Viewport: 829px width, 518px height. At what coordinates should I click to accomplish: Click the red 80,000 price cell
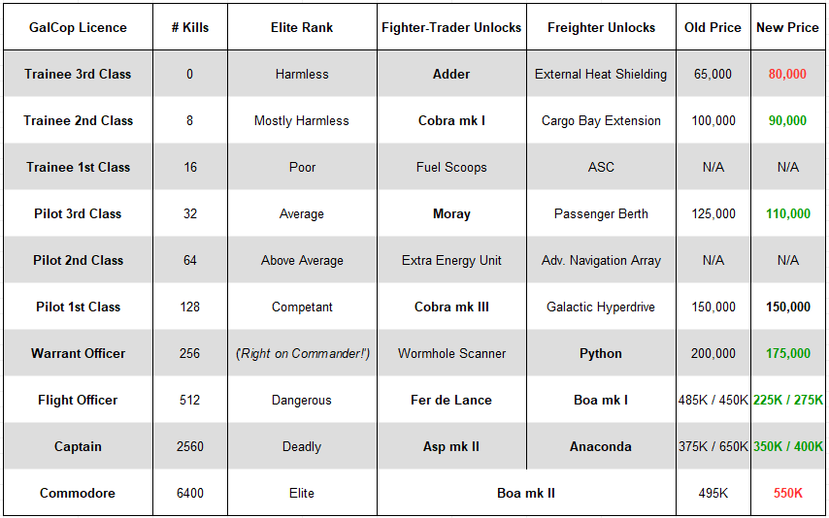click(787, 74)
